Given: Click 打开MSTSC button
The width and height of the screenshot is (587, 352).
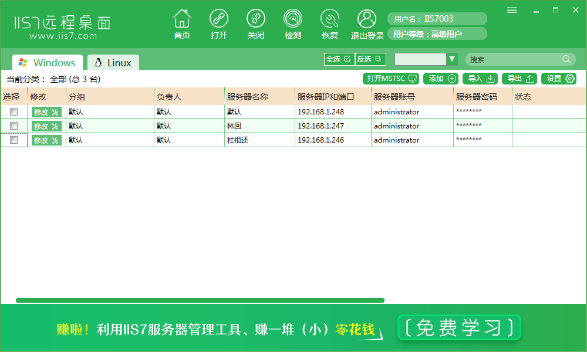Looking at the screenshot, I should 391,79.
